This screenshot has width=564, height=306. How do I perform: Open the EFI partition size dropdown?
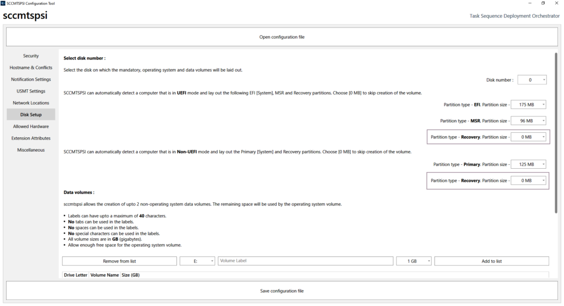(x=528, y=104)
